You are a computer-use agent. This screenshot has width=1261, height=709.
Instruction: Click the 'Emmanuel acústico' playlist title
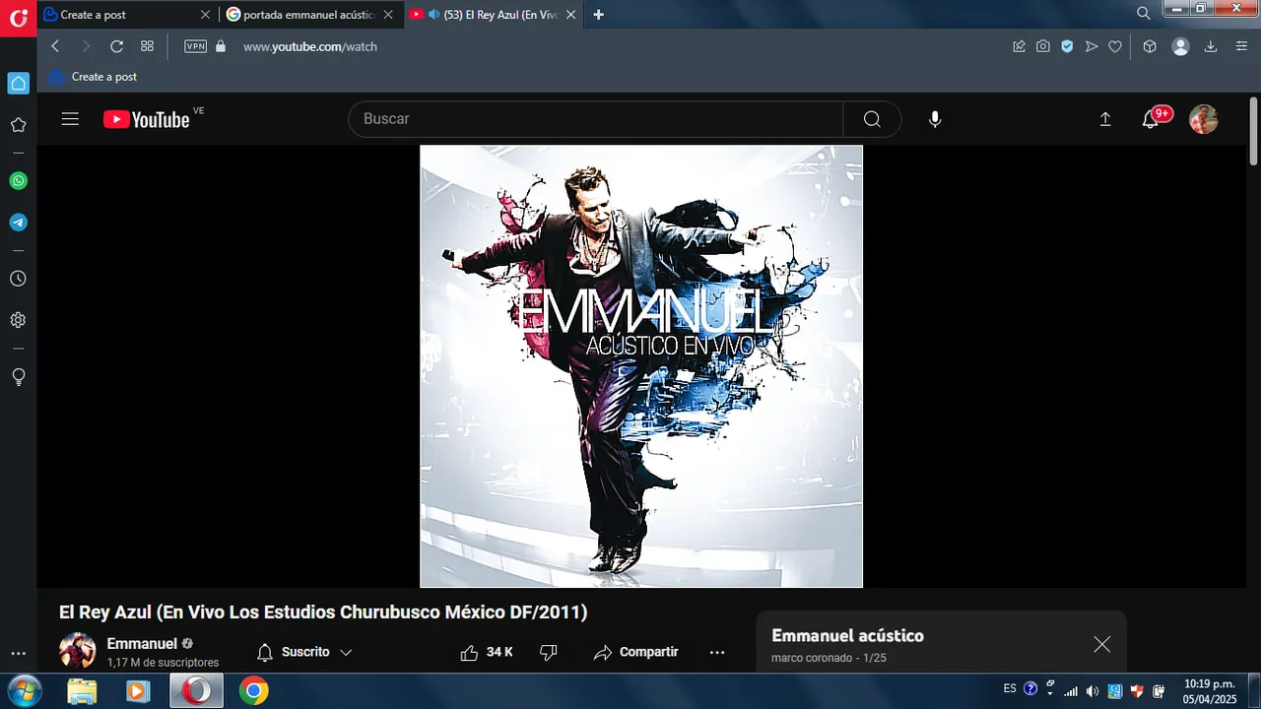pos(847,636)
